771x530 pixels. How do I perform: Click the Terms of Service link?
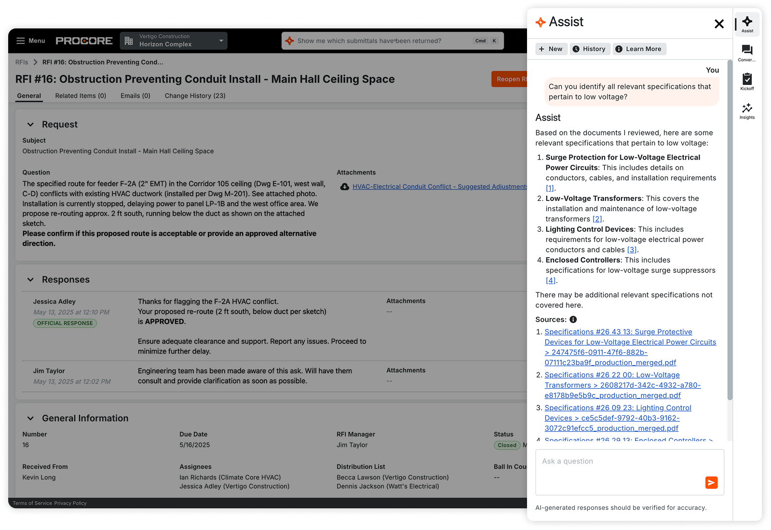click(32, 503)
